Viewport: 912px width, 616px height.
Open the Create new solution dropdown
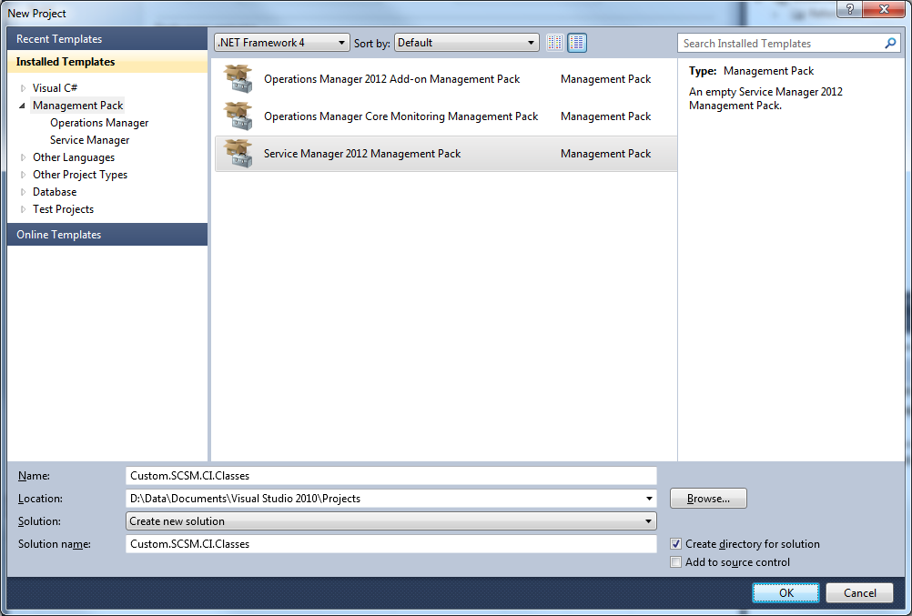(390, 521)
